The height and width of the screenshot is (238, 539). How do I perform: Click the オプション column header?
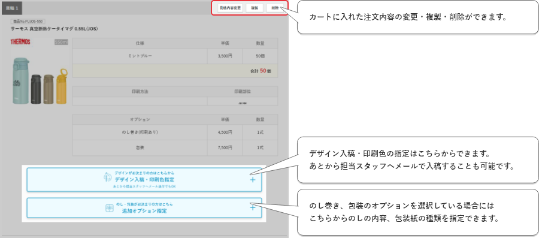tap(140, 120)
